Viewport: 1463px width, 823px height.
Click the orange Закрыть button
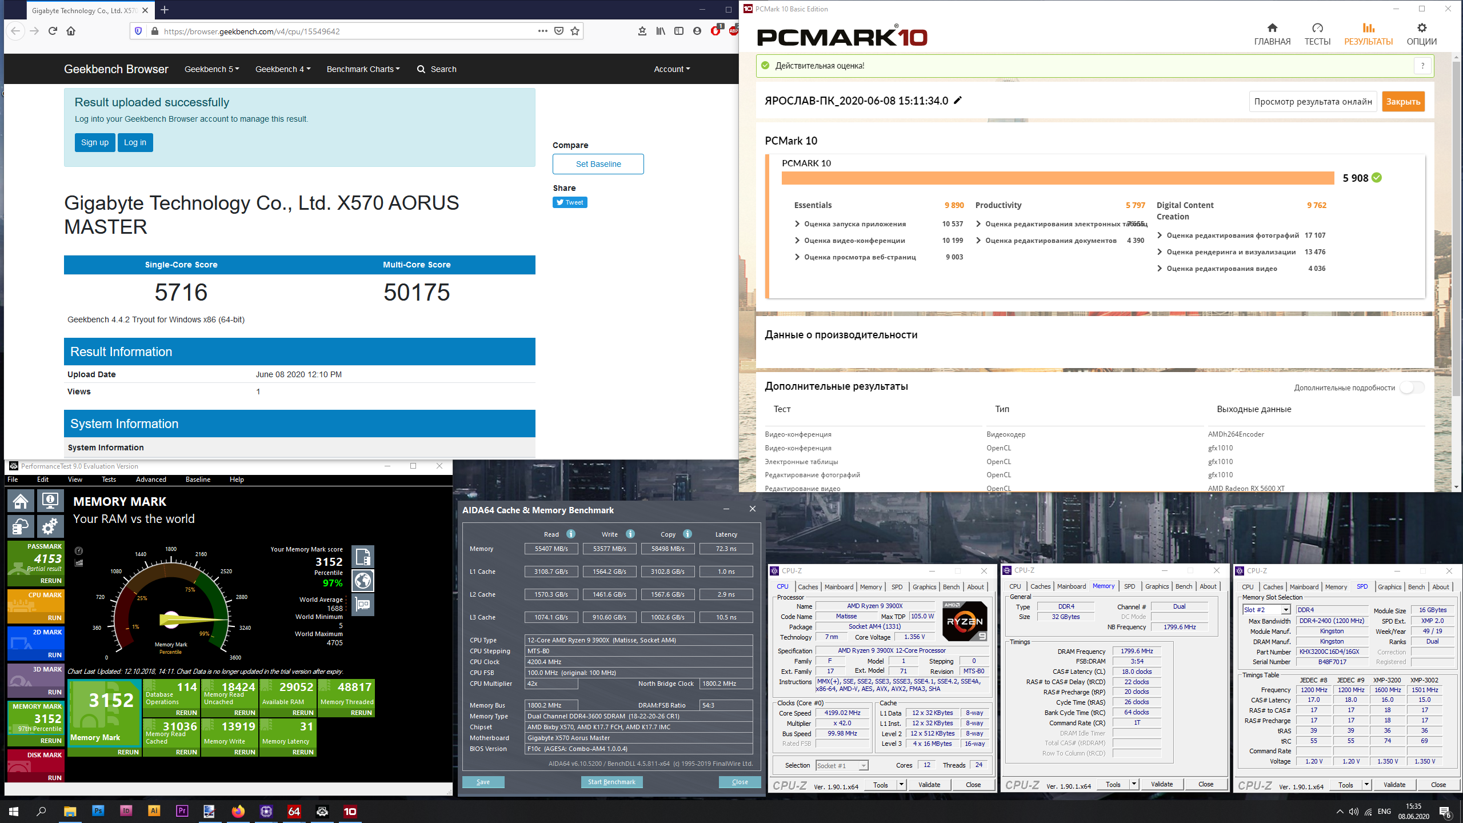click(1403, 101)
